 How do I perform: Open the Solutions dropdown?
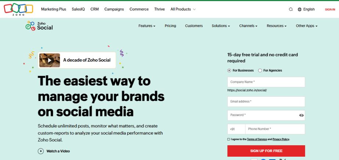[x=221, y=26]
